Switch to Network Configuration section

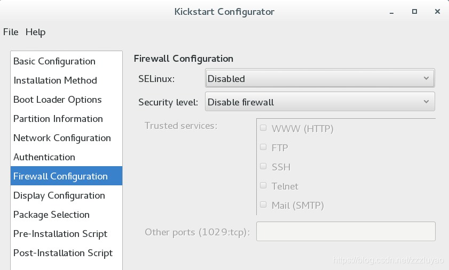(x=66, y=138)
